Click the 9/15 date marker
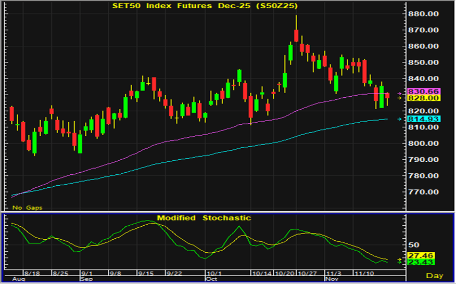 coord(145,273)
